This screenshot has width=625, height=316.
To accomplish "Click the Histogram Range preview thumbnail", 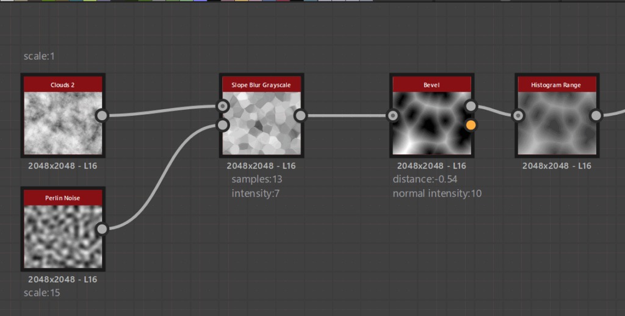I will pyautogui.click(x=557, y=123).
